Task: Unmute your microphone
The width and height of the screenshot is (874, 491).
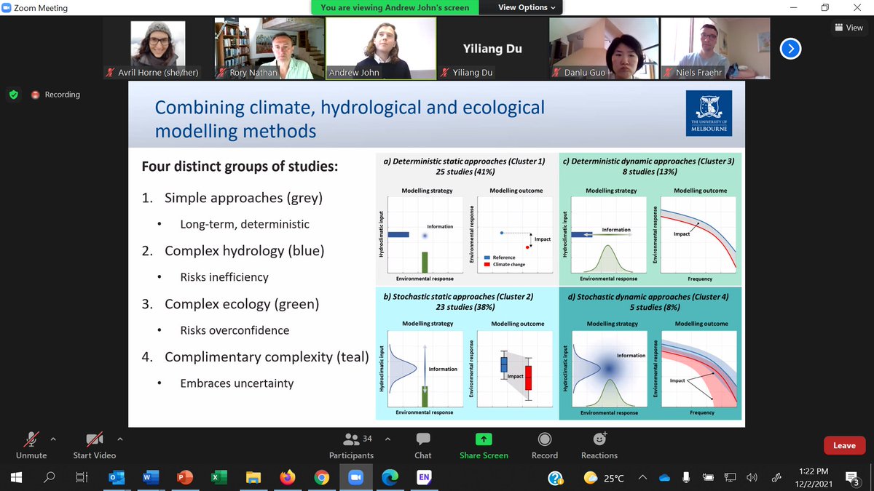Action: (31, 445)
